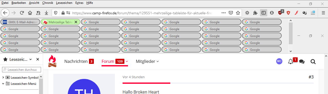The image size is (328, 94).
Task: Expand the Mitglieder dropdown
Action: tap(157, 61)
